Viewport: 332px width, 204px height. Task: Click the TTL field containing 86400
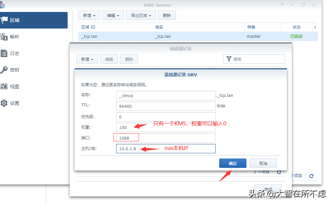166,106
